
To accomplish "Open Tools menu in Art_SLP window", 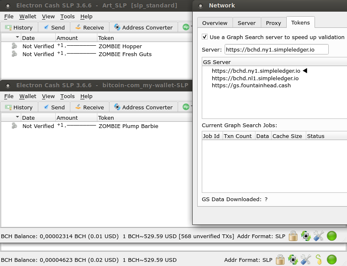I will 67,17.
